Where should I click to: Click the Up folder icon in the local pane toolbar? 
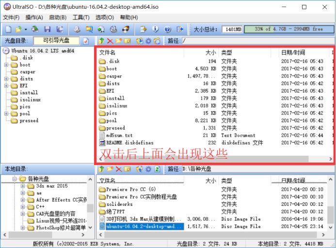click(x=101, y=169)
